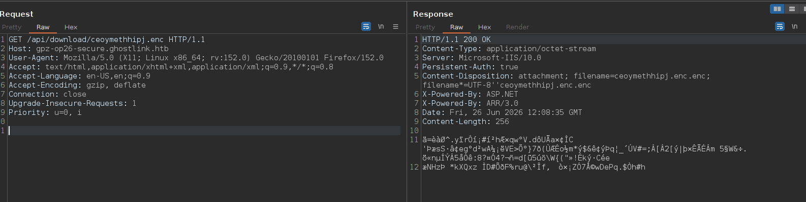Select the Request Raw tab
Screen dimensions: 806x202
pyautogui.click(x=43, y=27)
